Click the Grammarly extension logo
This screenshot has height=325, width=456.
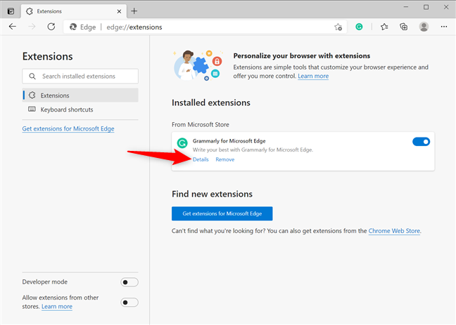[x=182, y=142]
